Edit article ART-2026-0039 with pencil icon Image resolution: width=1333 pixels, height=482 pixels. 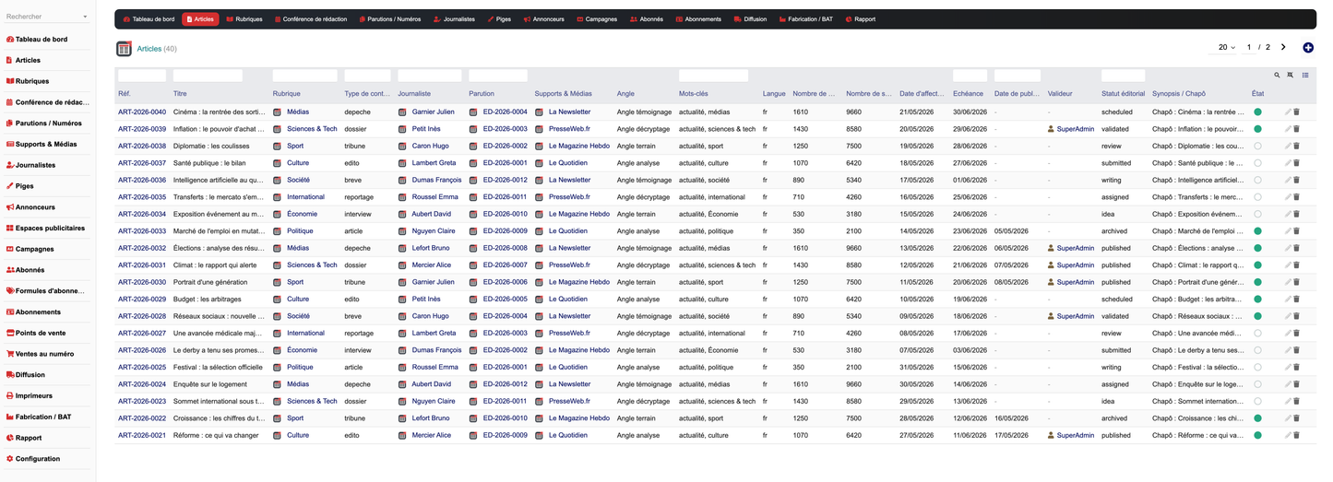pyautogui.click(x=1288, y=129)
